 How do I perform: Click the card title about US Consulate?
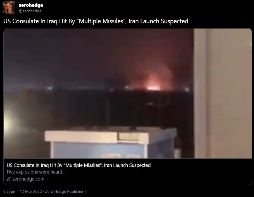coord(79,165)
